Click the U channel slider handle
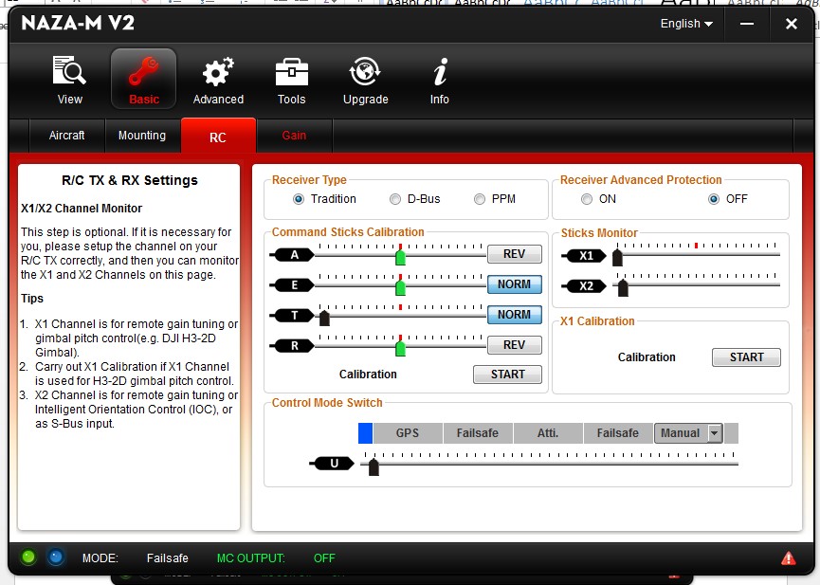Viewport: 820px width, 585px height. pos(374,466)
